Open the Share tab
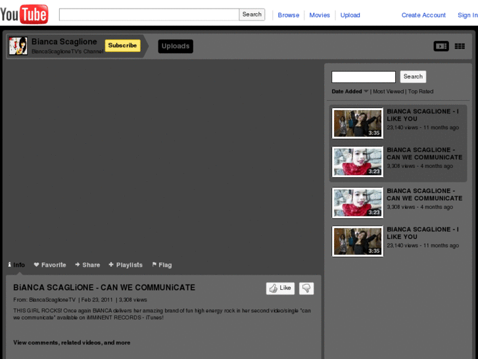Image resolution: width=478 pixels, height=359 pixels. pos(87,265)
